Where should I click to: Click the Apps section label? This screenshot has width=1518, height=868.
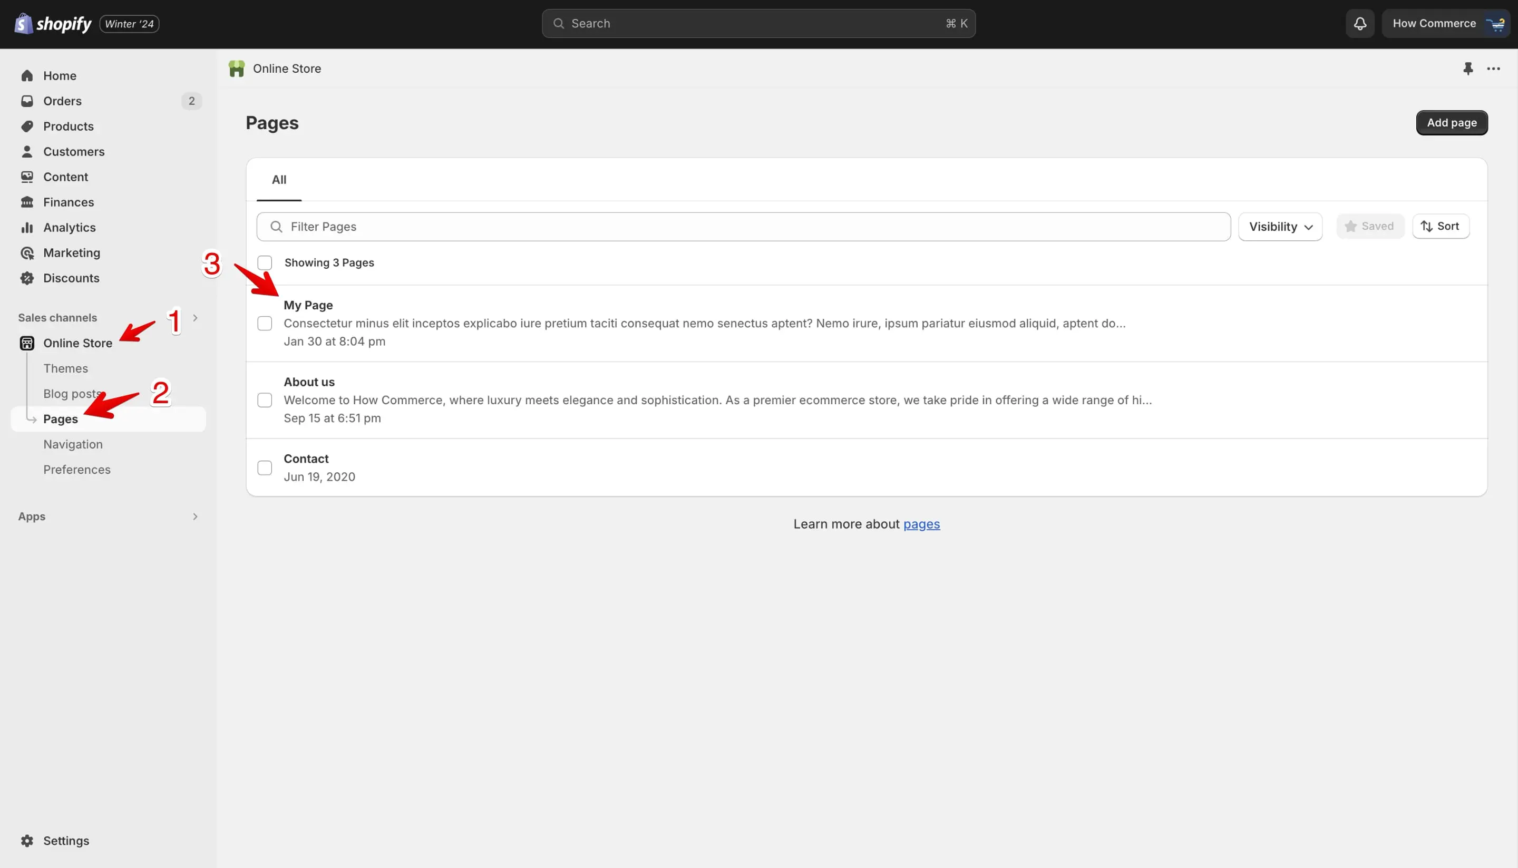pos(32,517)
